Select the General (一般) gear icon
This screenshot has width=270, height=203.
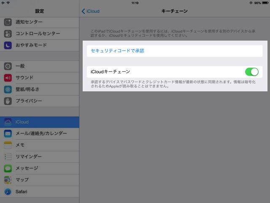coord(8,66)
